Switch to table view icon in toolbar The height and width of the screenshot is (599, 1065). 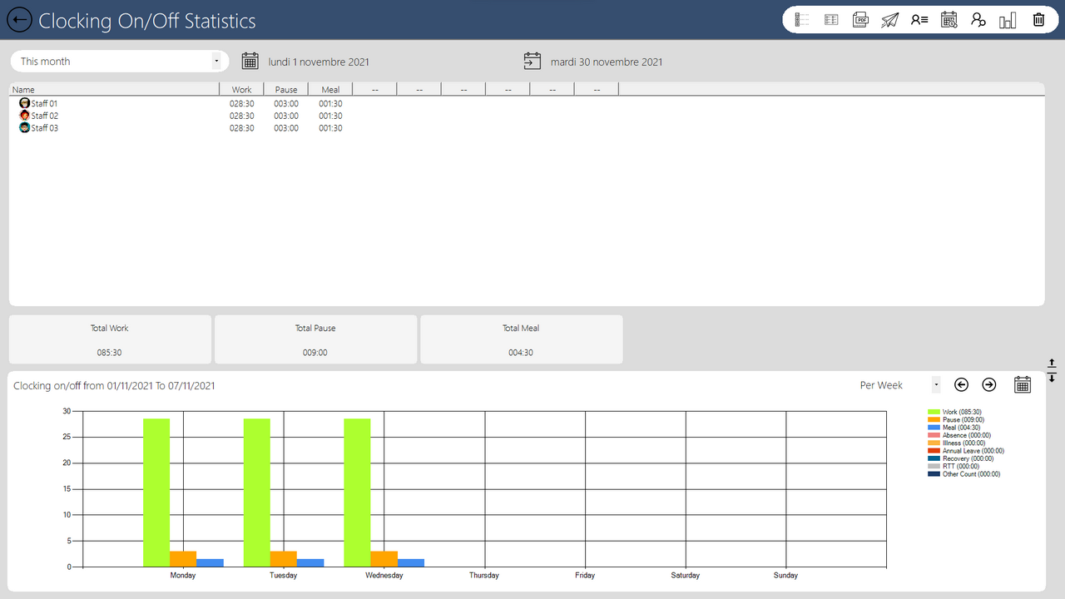(830, 19)
